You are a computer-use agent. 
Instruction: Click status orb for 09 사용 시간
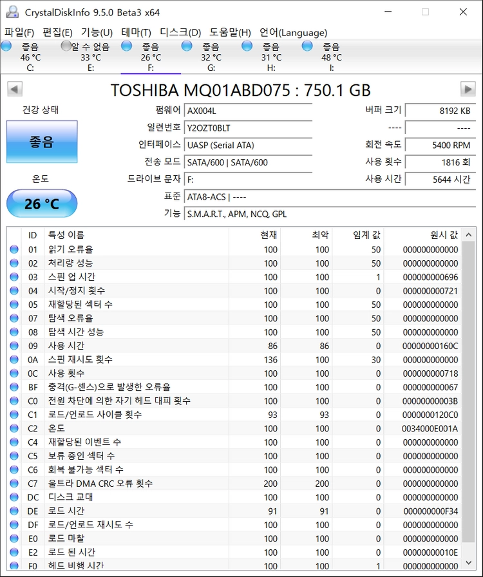click(x=14, y=346)
